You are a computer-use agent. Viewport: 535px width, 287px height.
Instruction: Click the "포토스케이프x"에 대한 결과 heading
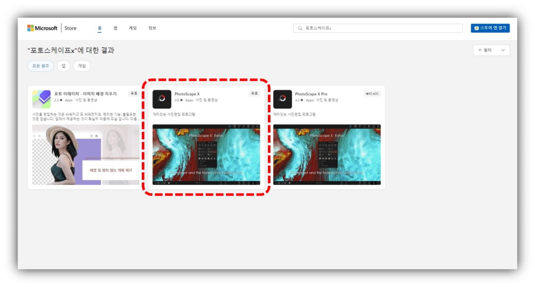71,50
